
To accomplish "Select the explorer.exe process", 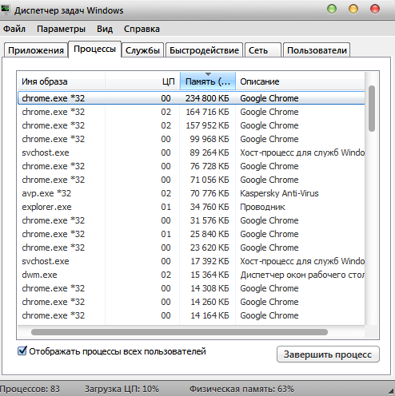I will pos(191,207).
